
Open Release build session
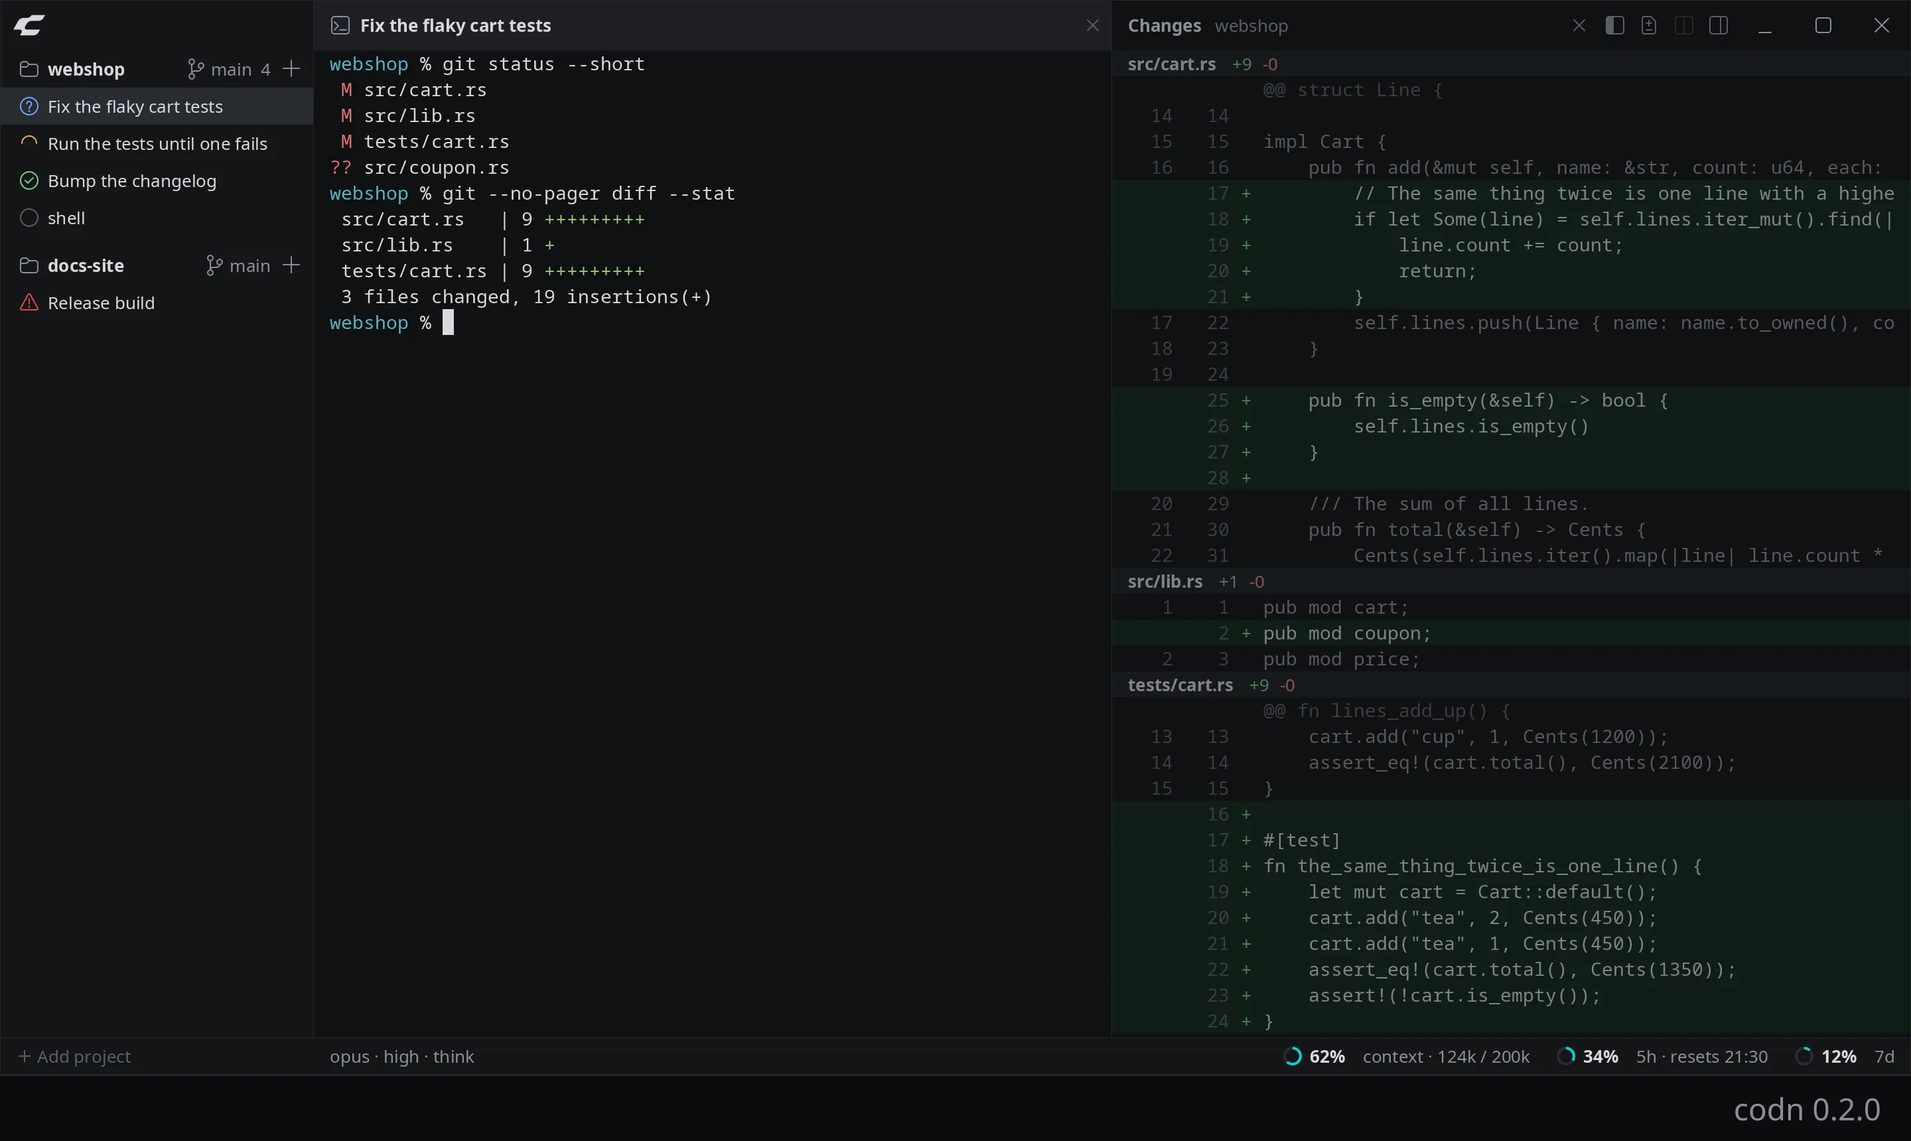(157, 303)
